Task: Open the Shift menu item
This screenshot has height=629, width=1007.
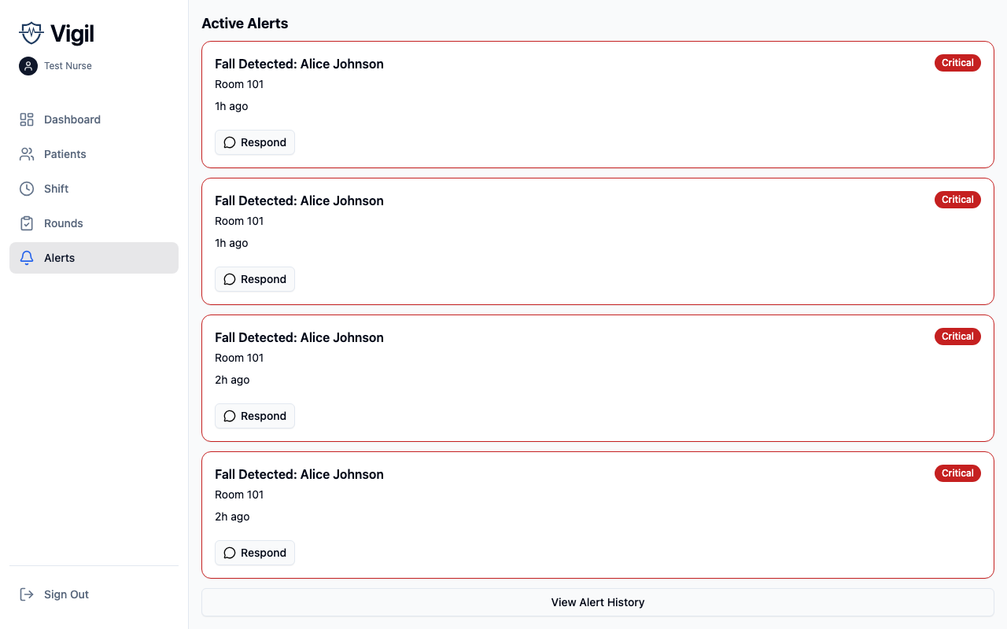Action: click(x=57, y=189)
